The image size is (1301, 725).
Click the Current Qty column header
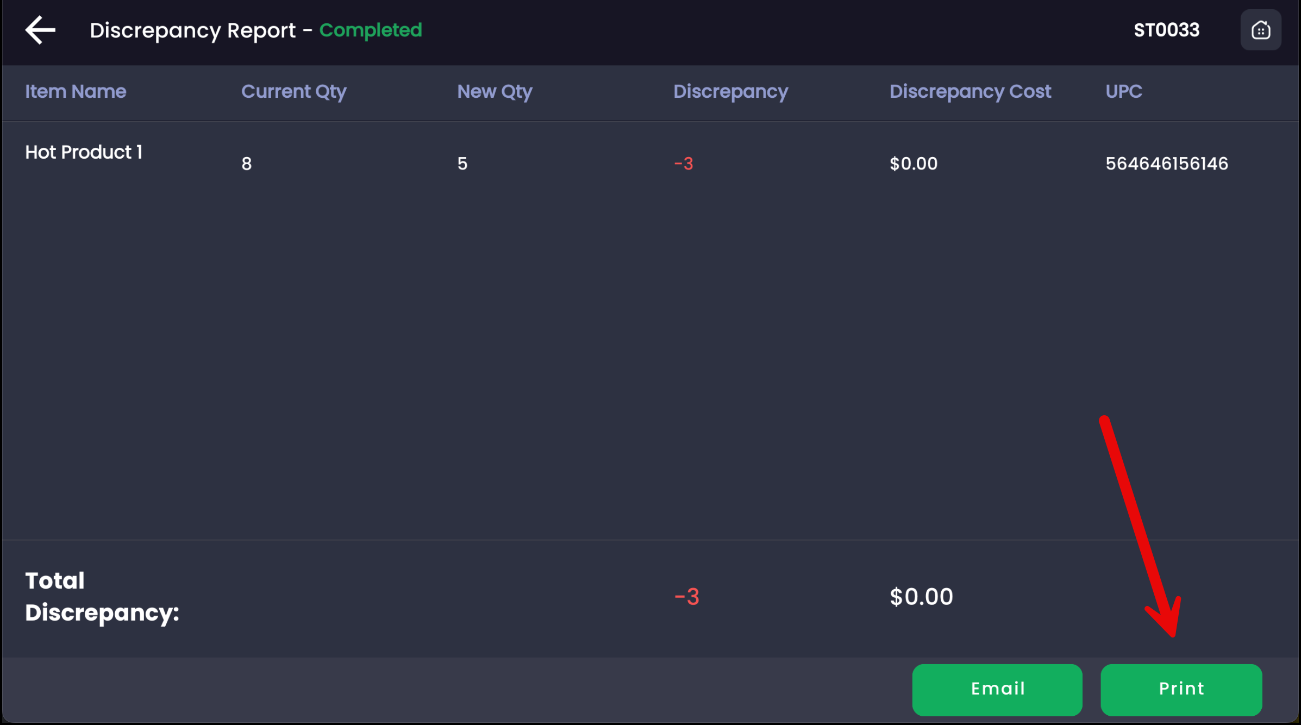pos(293,91)
